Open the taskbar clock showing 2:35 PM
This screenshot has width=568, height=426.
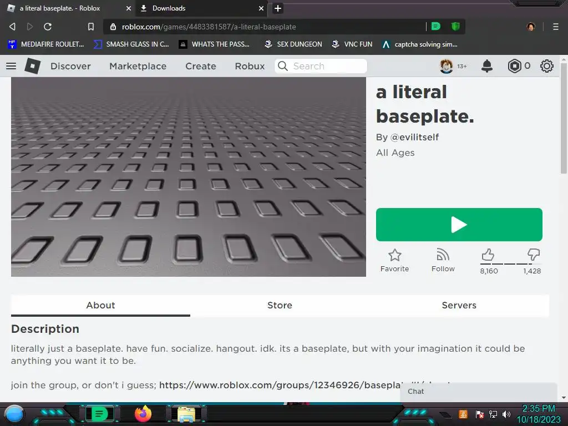click(538, 414)
